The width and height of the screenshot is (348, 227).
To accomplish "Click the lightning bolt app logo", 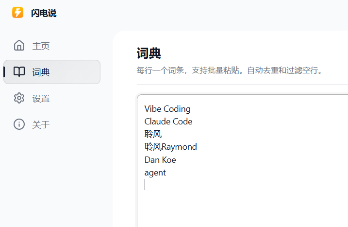I will coord(18,13).
